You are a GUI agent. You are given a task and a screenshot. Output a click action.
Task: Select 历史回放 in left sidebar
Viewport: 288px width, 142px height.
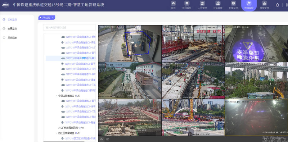click(x=12, y=38)
